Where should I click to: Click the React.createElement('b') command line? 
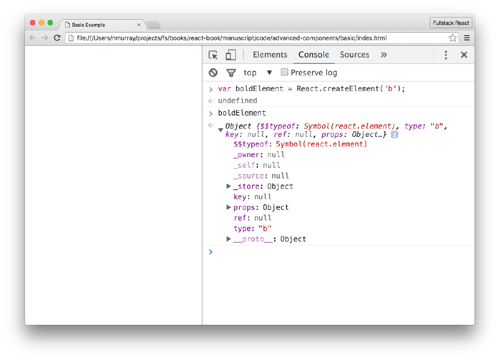311,88
